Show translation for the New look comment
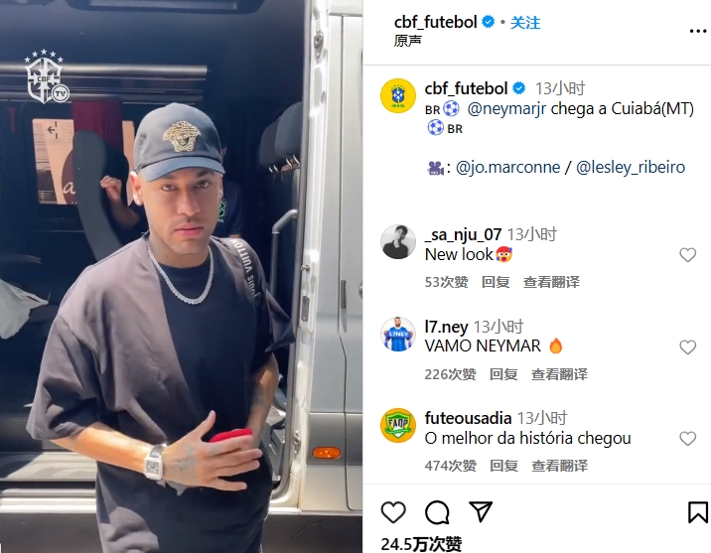 [551, 282]
